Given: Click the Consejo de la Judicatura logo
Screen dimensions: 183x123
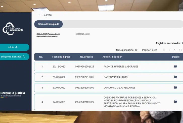Looking at the screenshot, I should click(13, 29).
